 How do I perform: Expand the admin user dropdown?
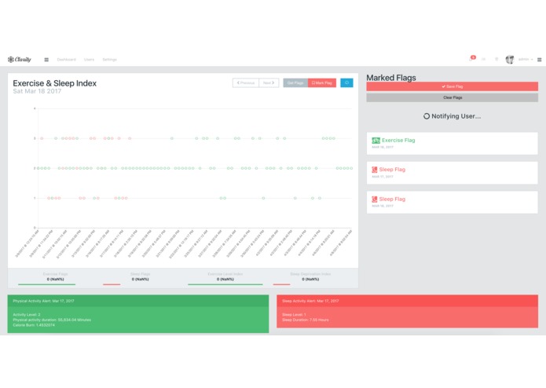click(526, 60)
